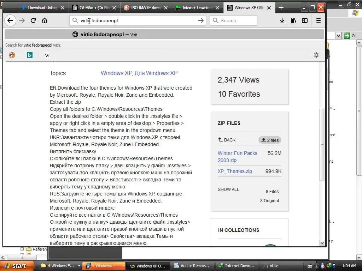The image size is (362, 271).
Task: Click the forward navigation arrow
Action: point(22,20)
